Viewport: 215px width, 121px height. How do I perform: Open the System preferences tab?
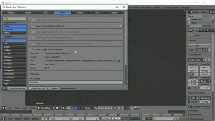pos(114,13)
